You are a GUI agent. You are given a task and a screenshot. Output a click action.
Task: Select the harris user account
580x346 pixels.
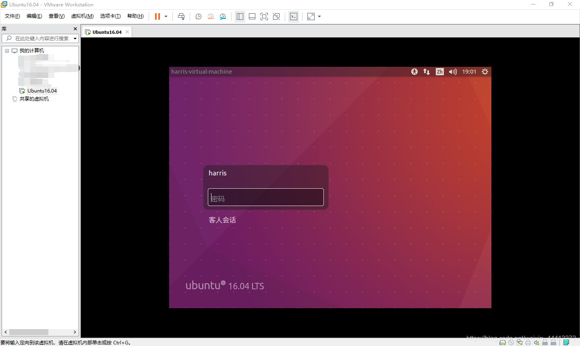click(x=217, y=173)
